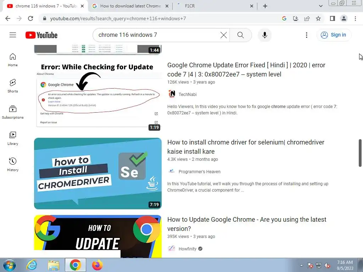Close the F1CR tab
Viewport: 363px width, 272px height.
[x=252, y=6]
